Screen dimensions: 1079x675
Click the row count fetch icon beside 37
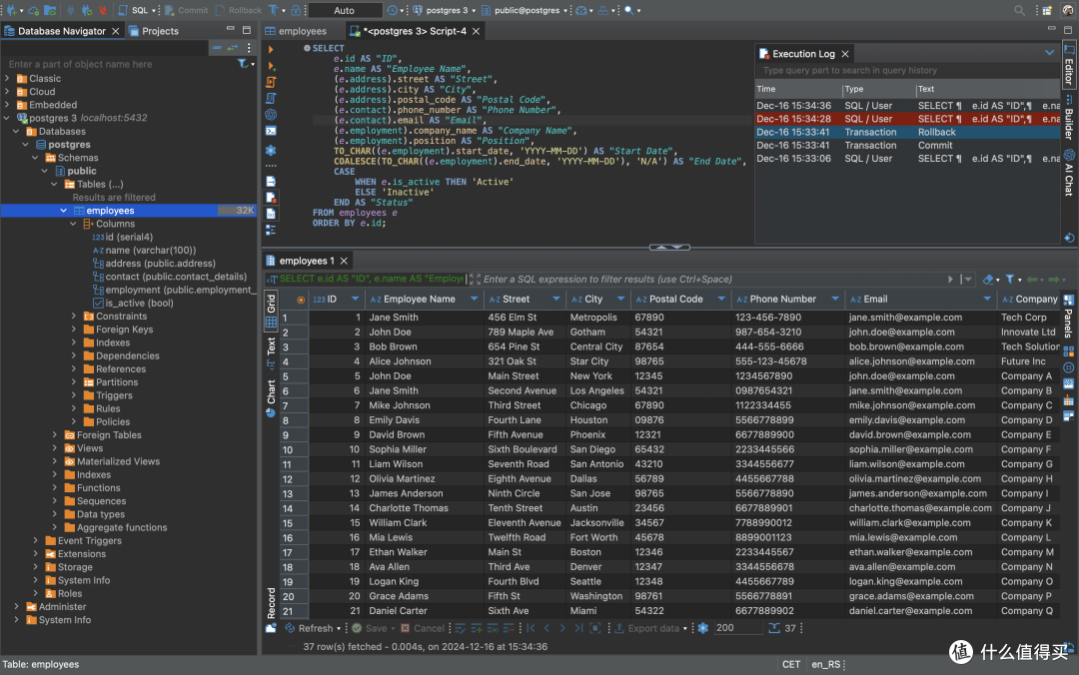tap(774, 628)
